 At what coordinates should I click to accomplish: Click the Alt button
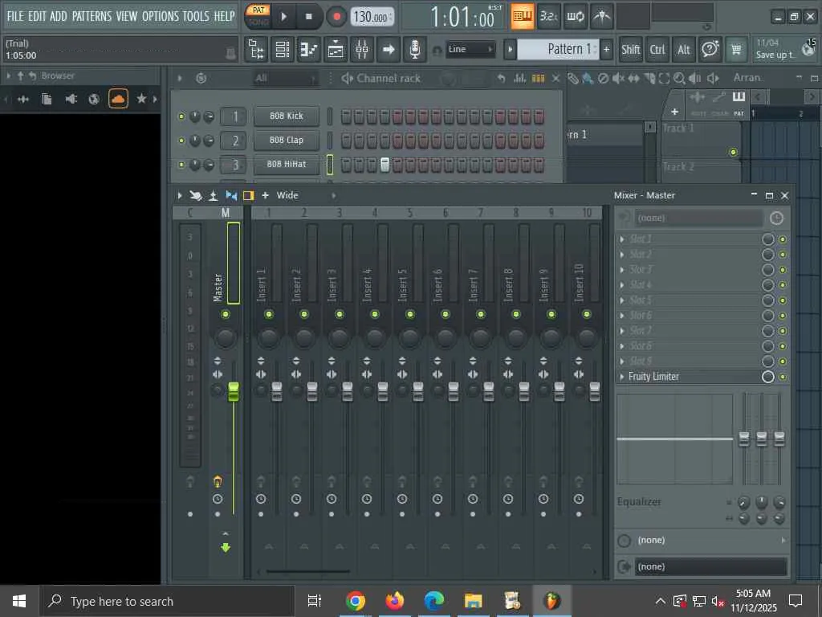pos(684,49)
